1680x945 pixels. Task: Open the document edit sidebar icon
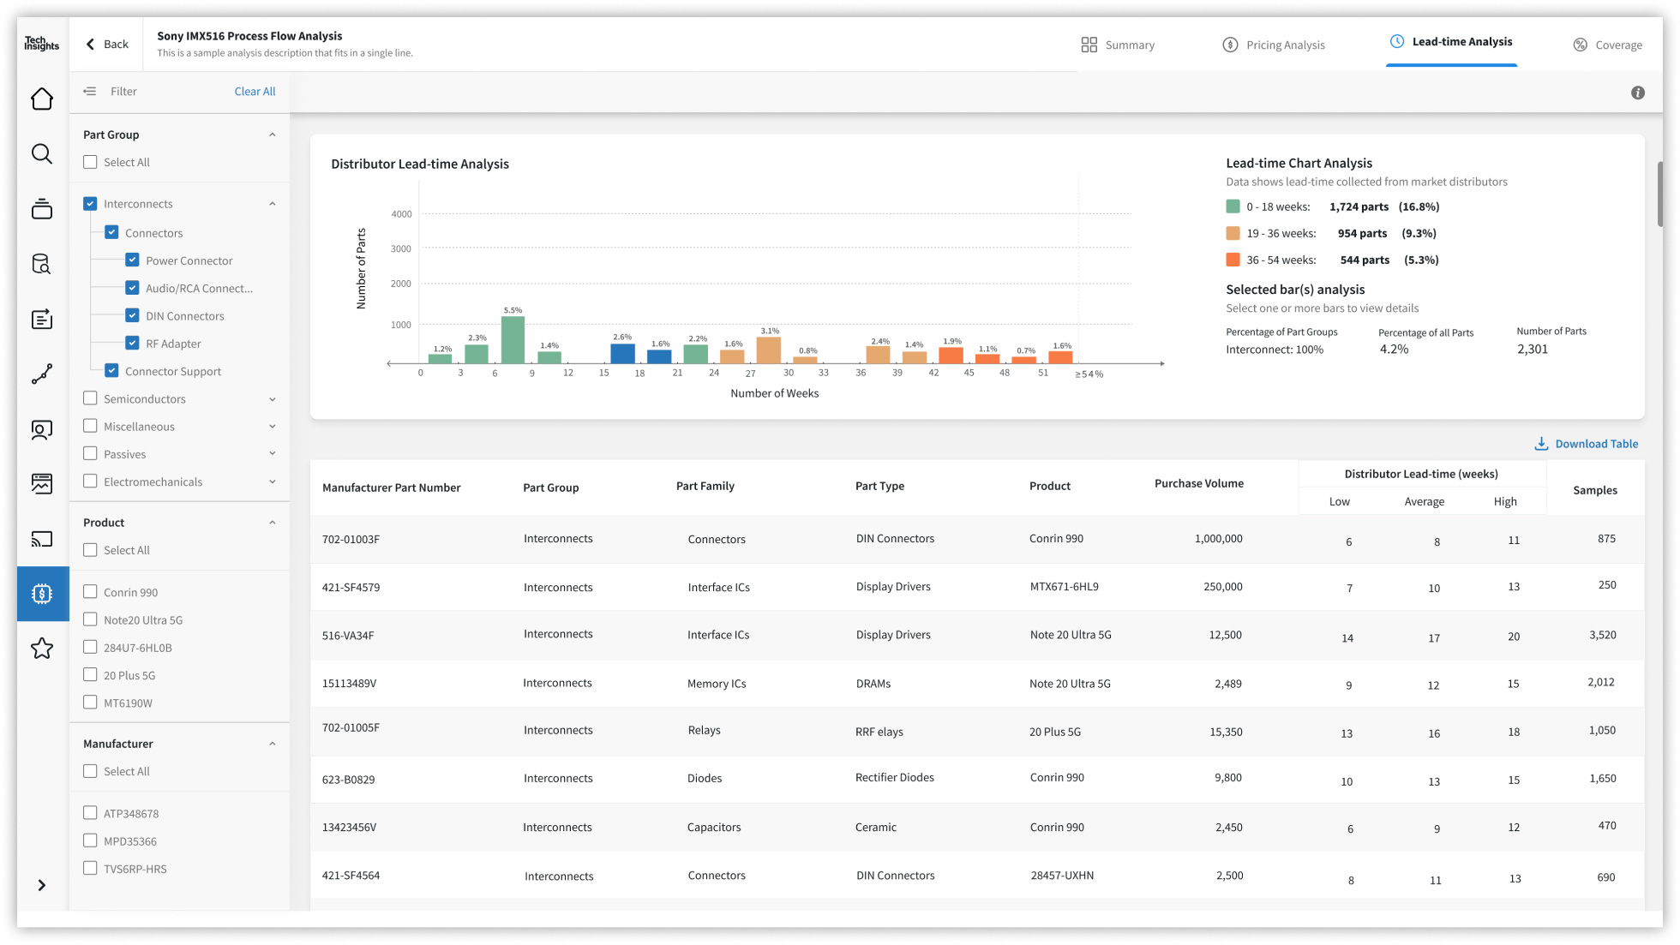[x=42, y=319]
